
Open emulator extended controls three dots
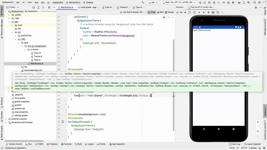coord(222,12)
